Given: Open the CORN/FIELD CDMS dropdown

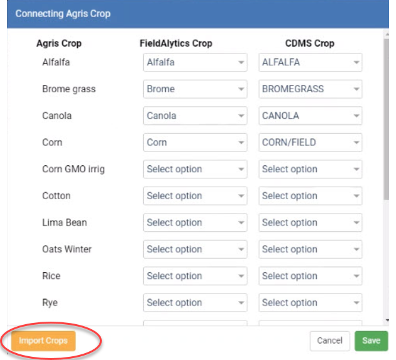Looking at the screenshot, I should click(x=310, y=143).
